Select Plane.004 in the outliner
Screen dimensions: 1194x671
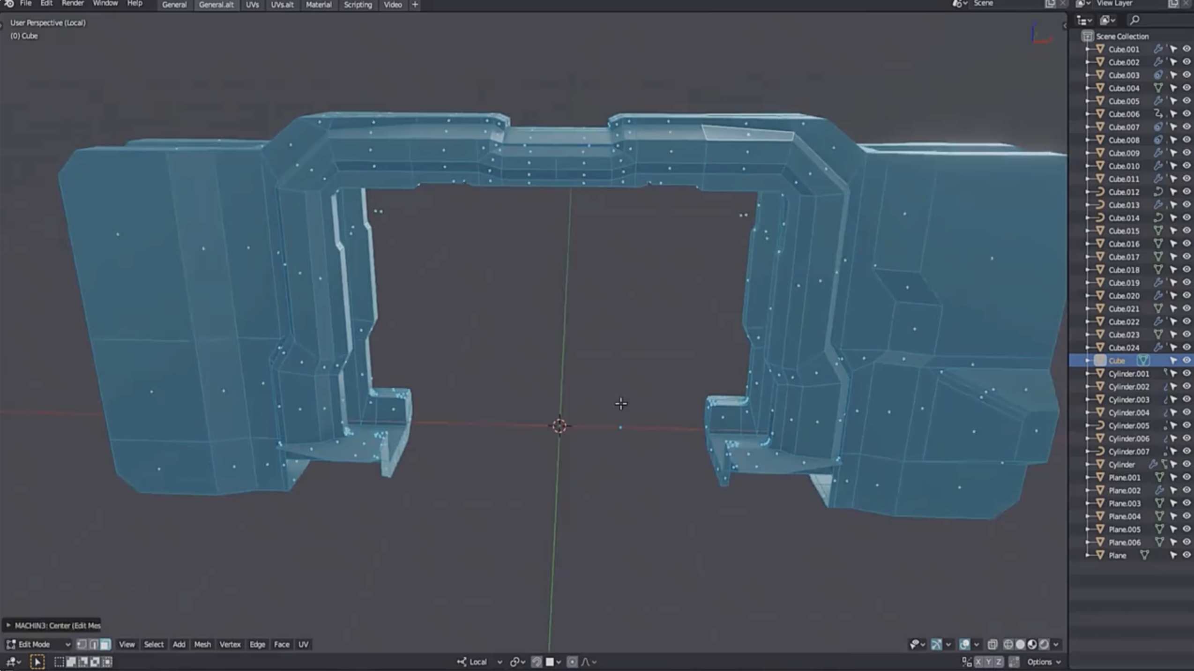tap(1124, 516)
